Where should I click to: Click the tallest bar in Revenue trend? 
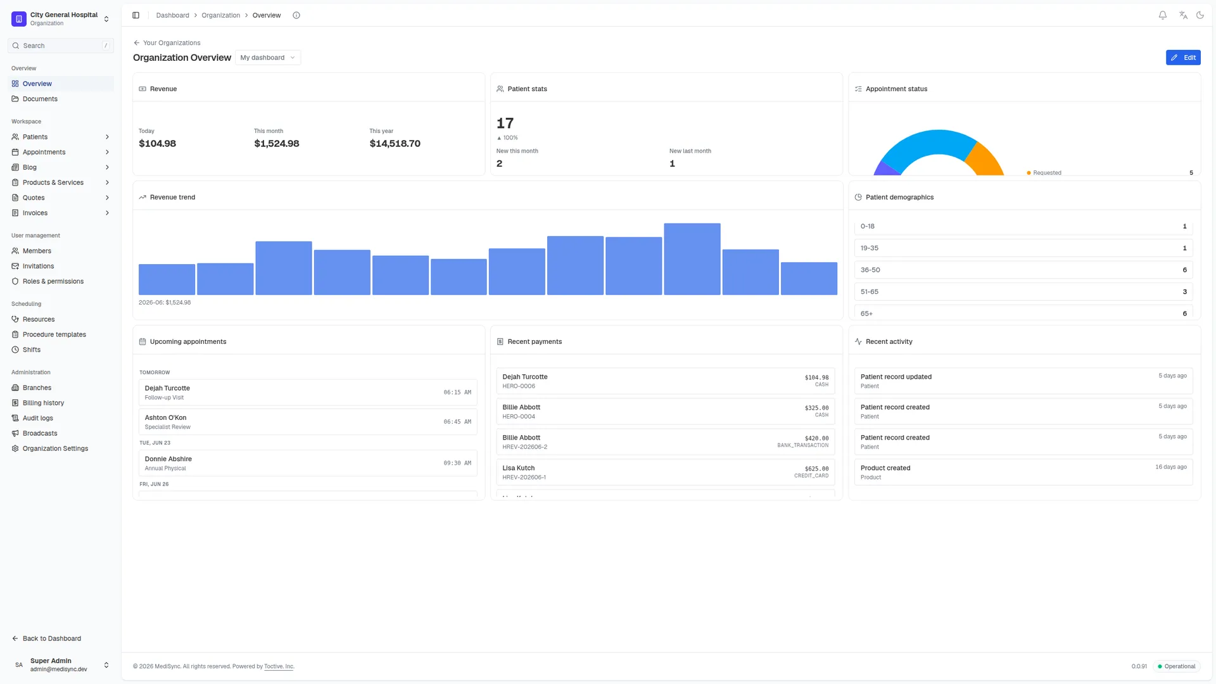[692, 259]
